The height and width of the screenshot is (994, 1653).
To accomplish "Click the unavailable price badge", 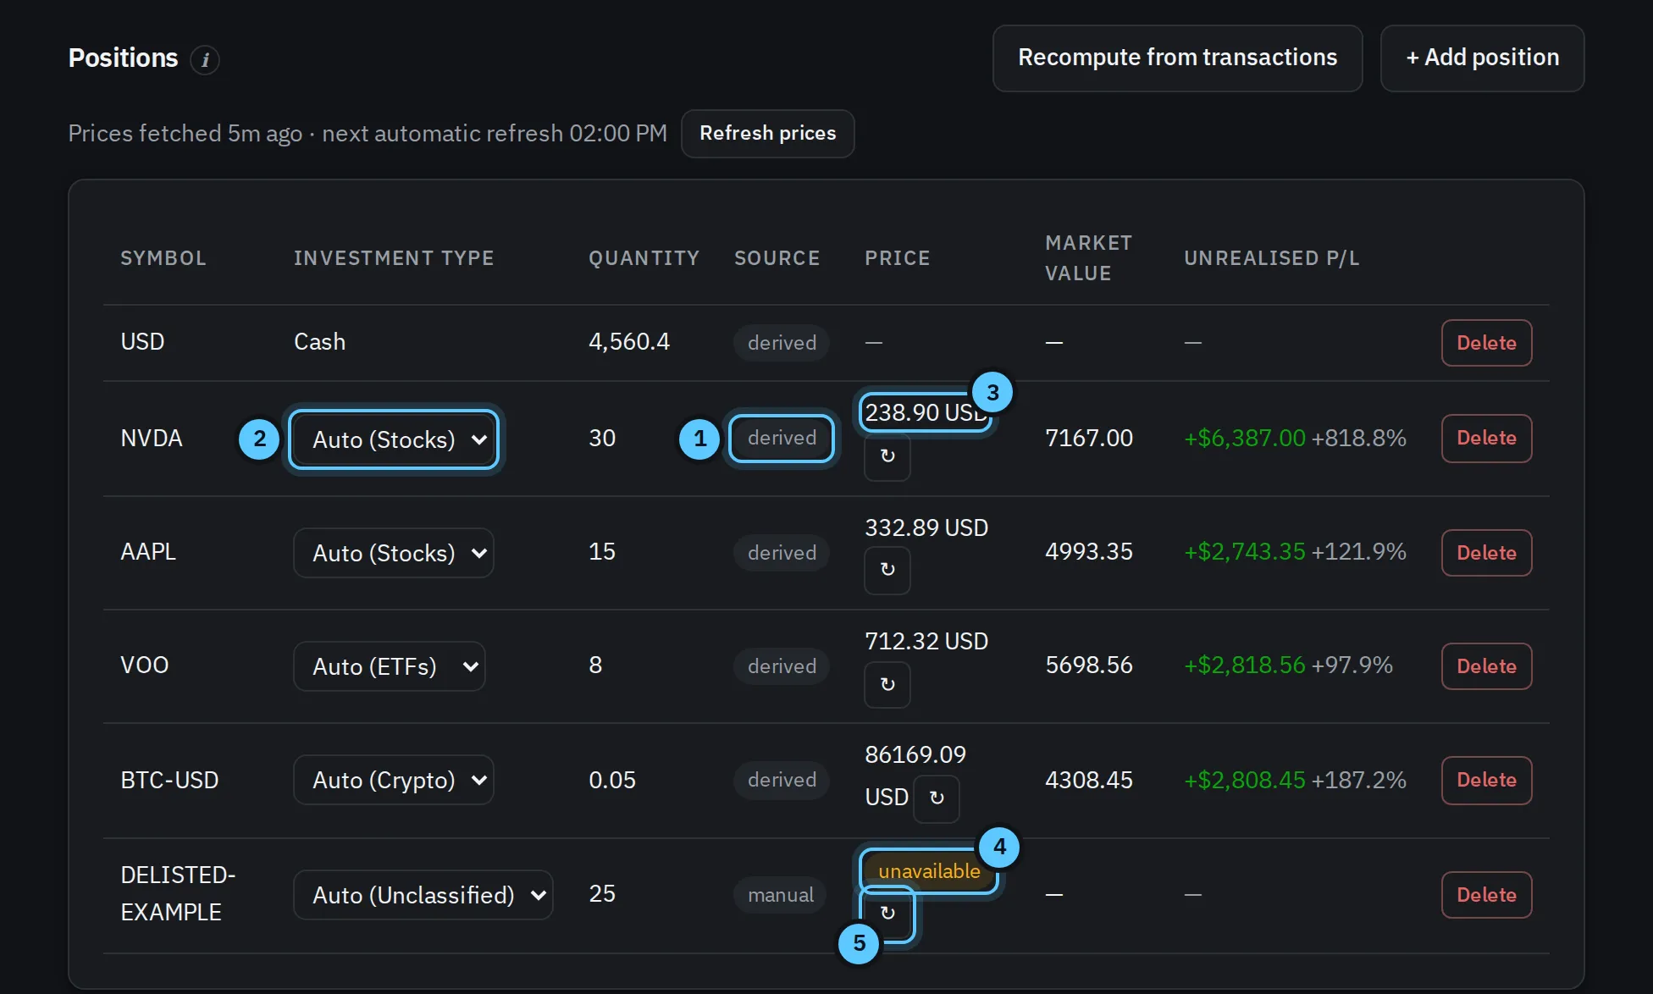I will (x=929, y=871).
